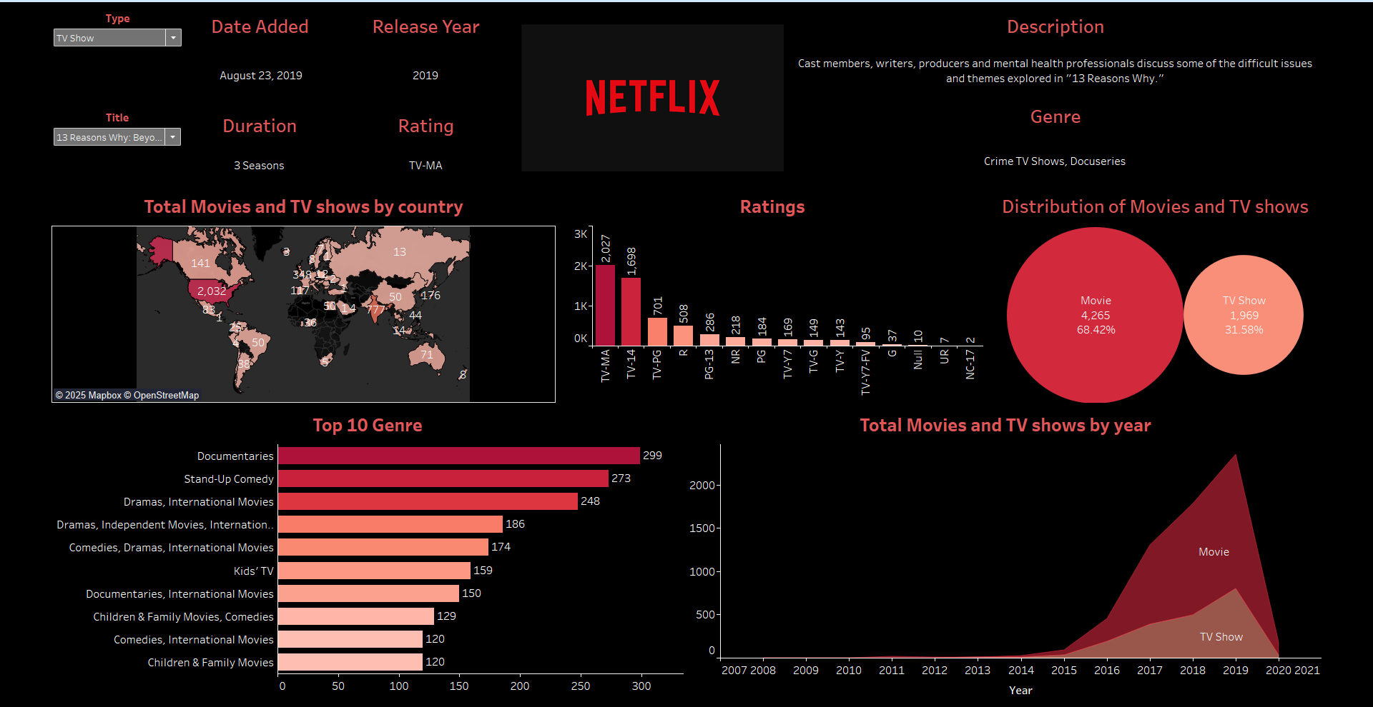Select Comedies, International Movies bar 120

click(350, 639)
